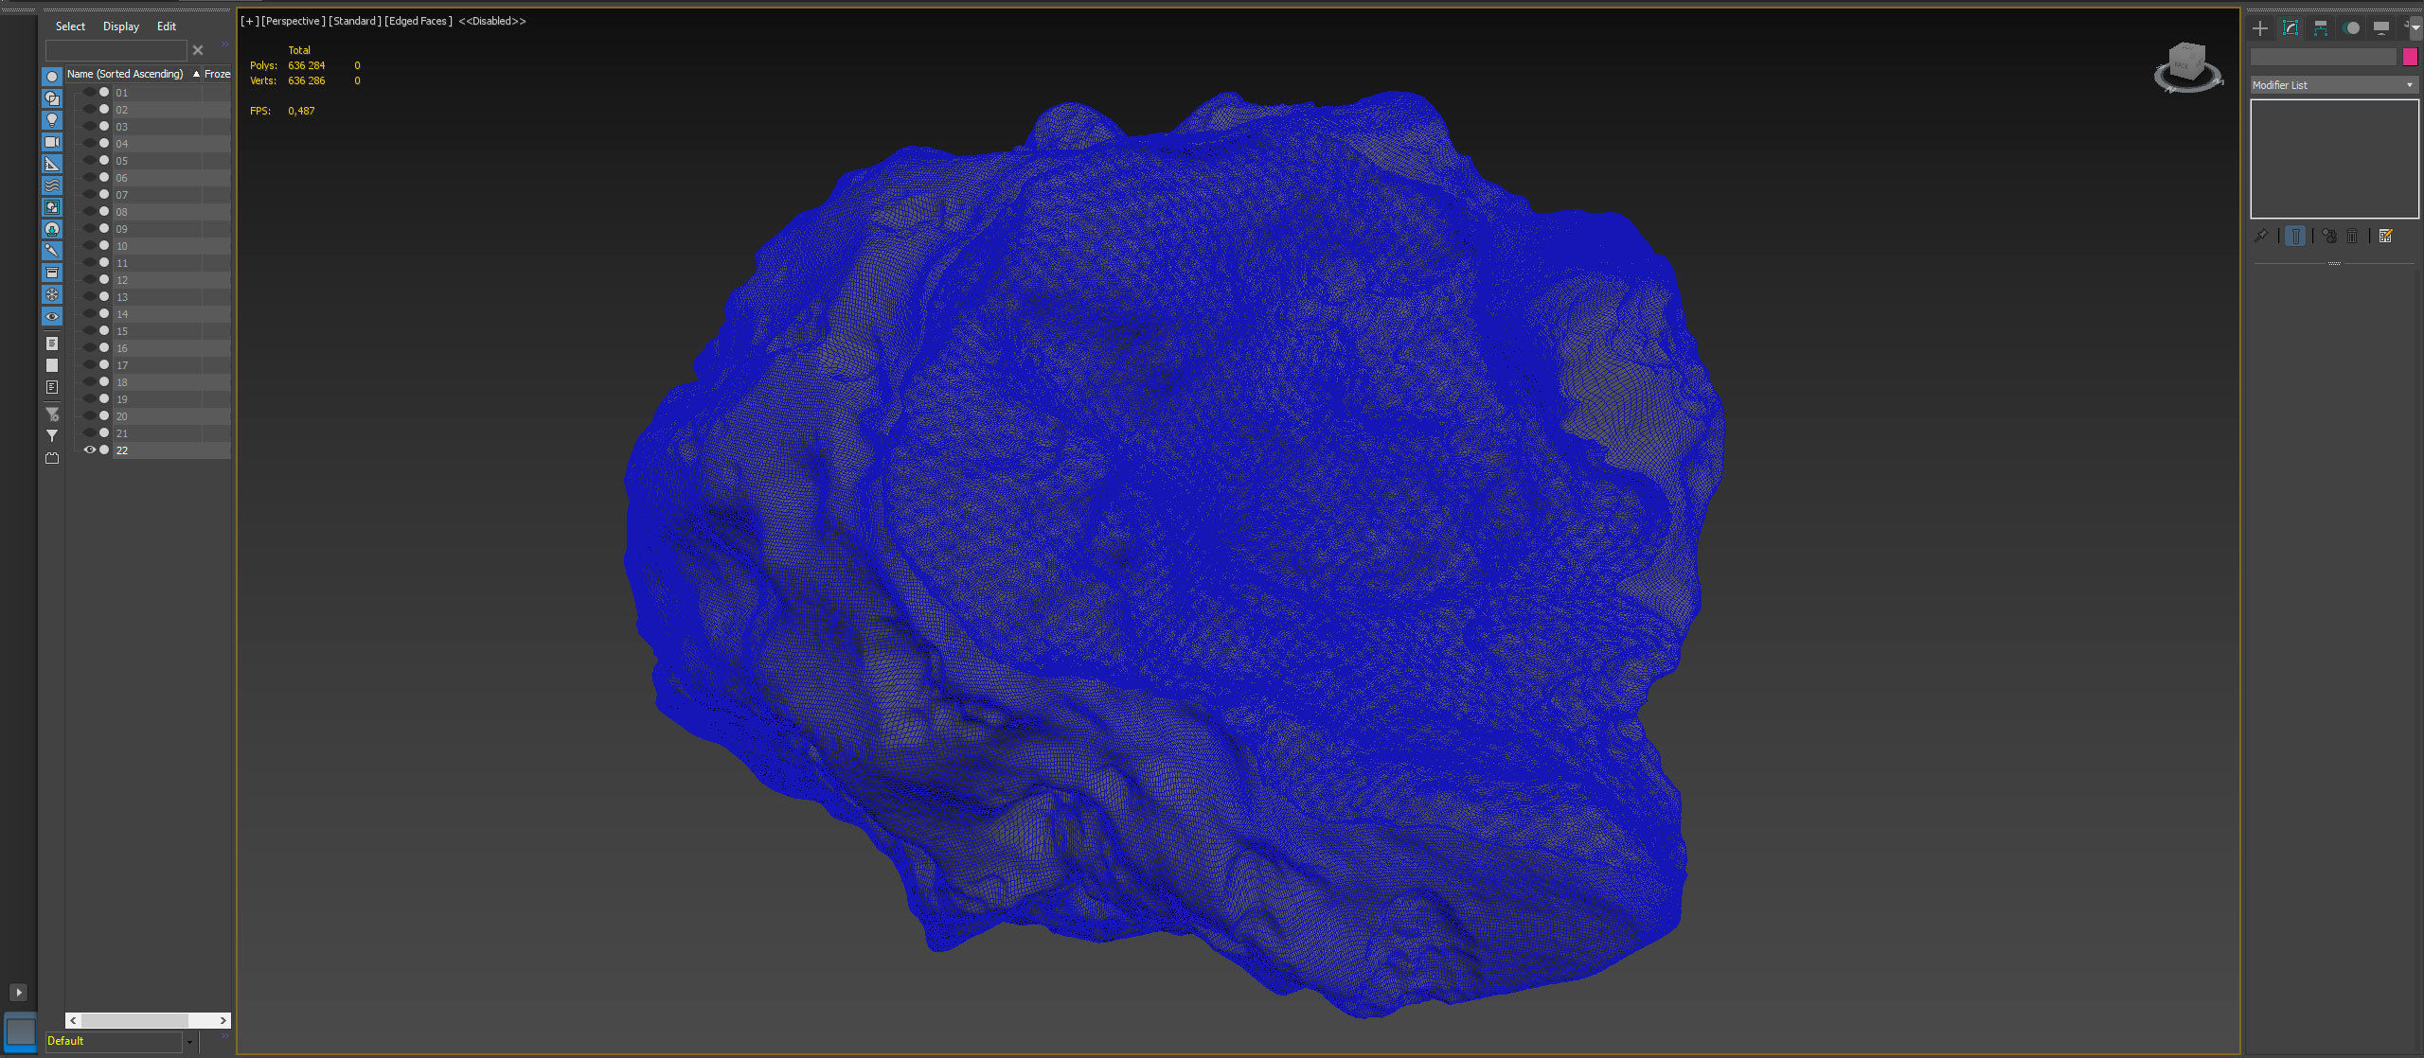Open Scene Explorer Display menu
Screen dimensions: 2424x1058
pos(121,26)
